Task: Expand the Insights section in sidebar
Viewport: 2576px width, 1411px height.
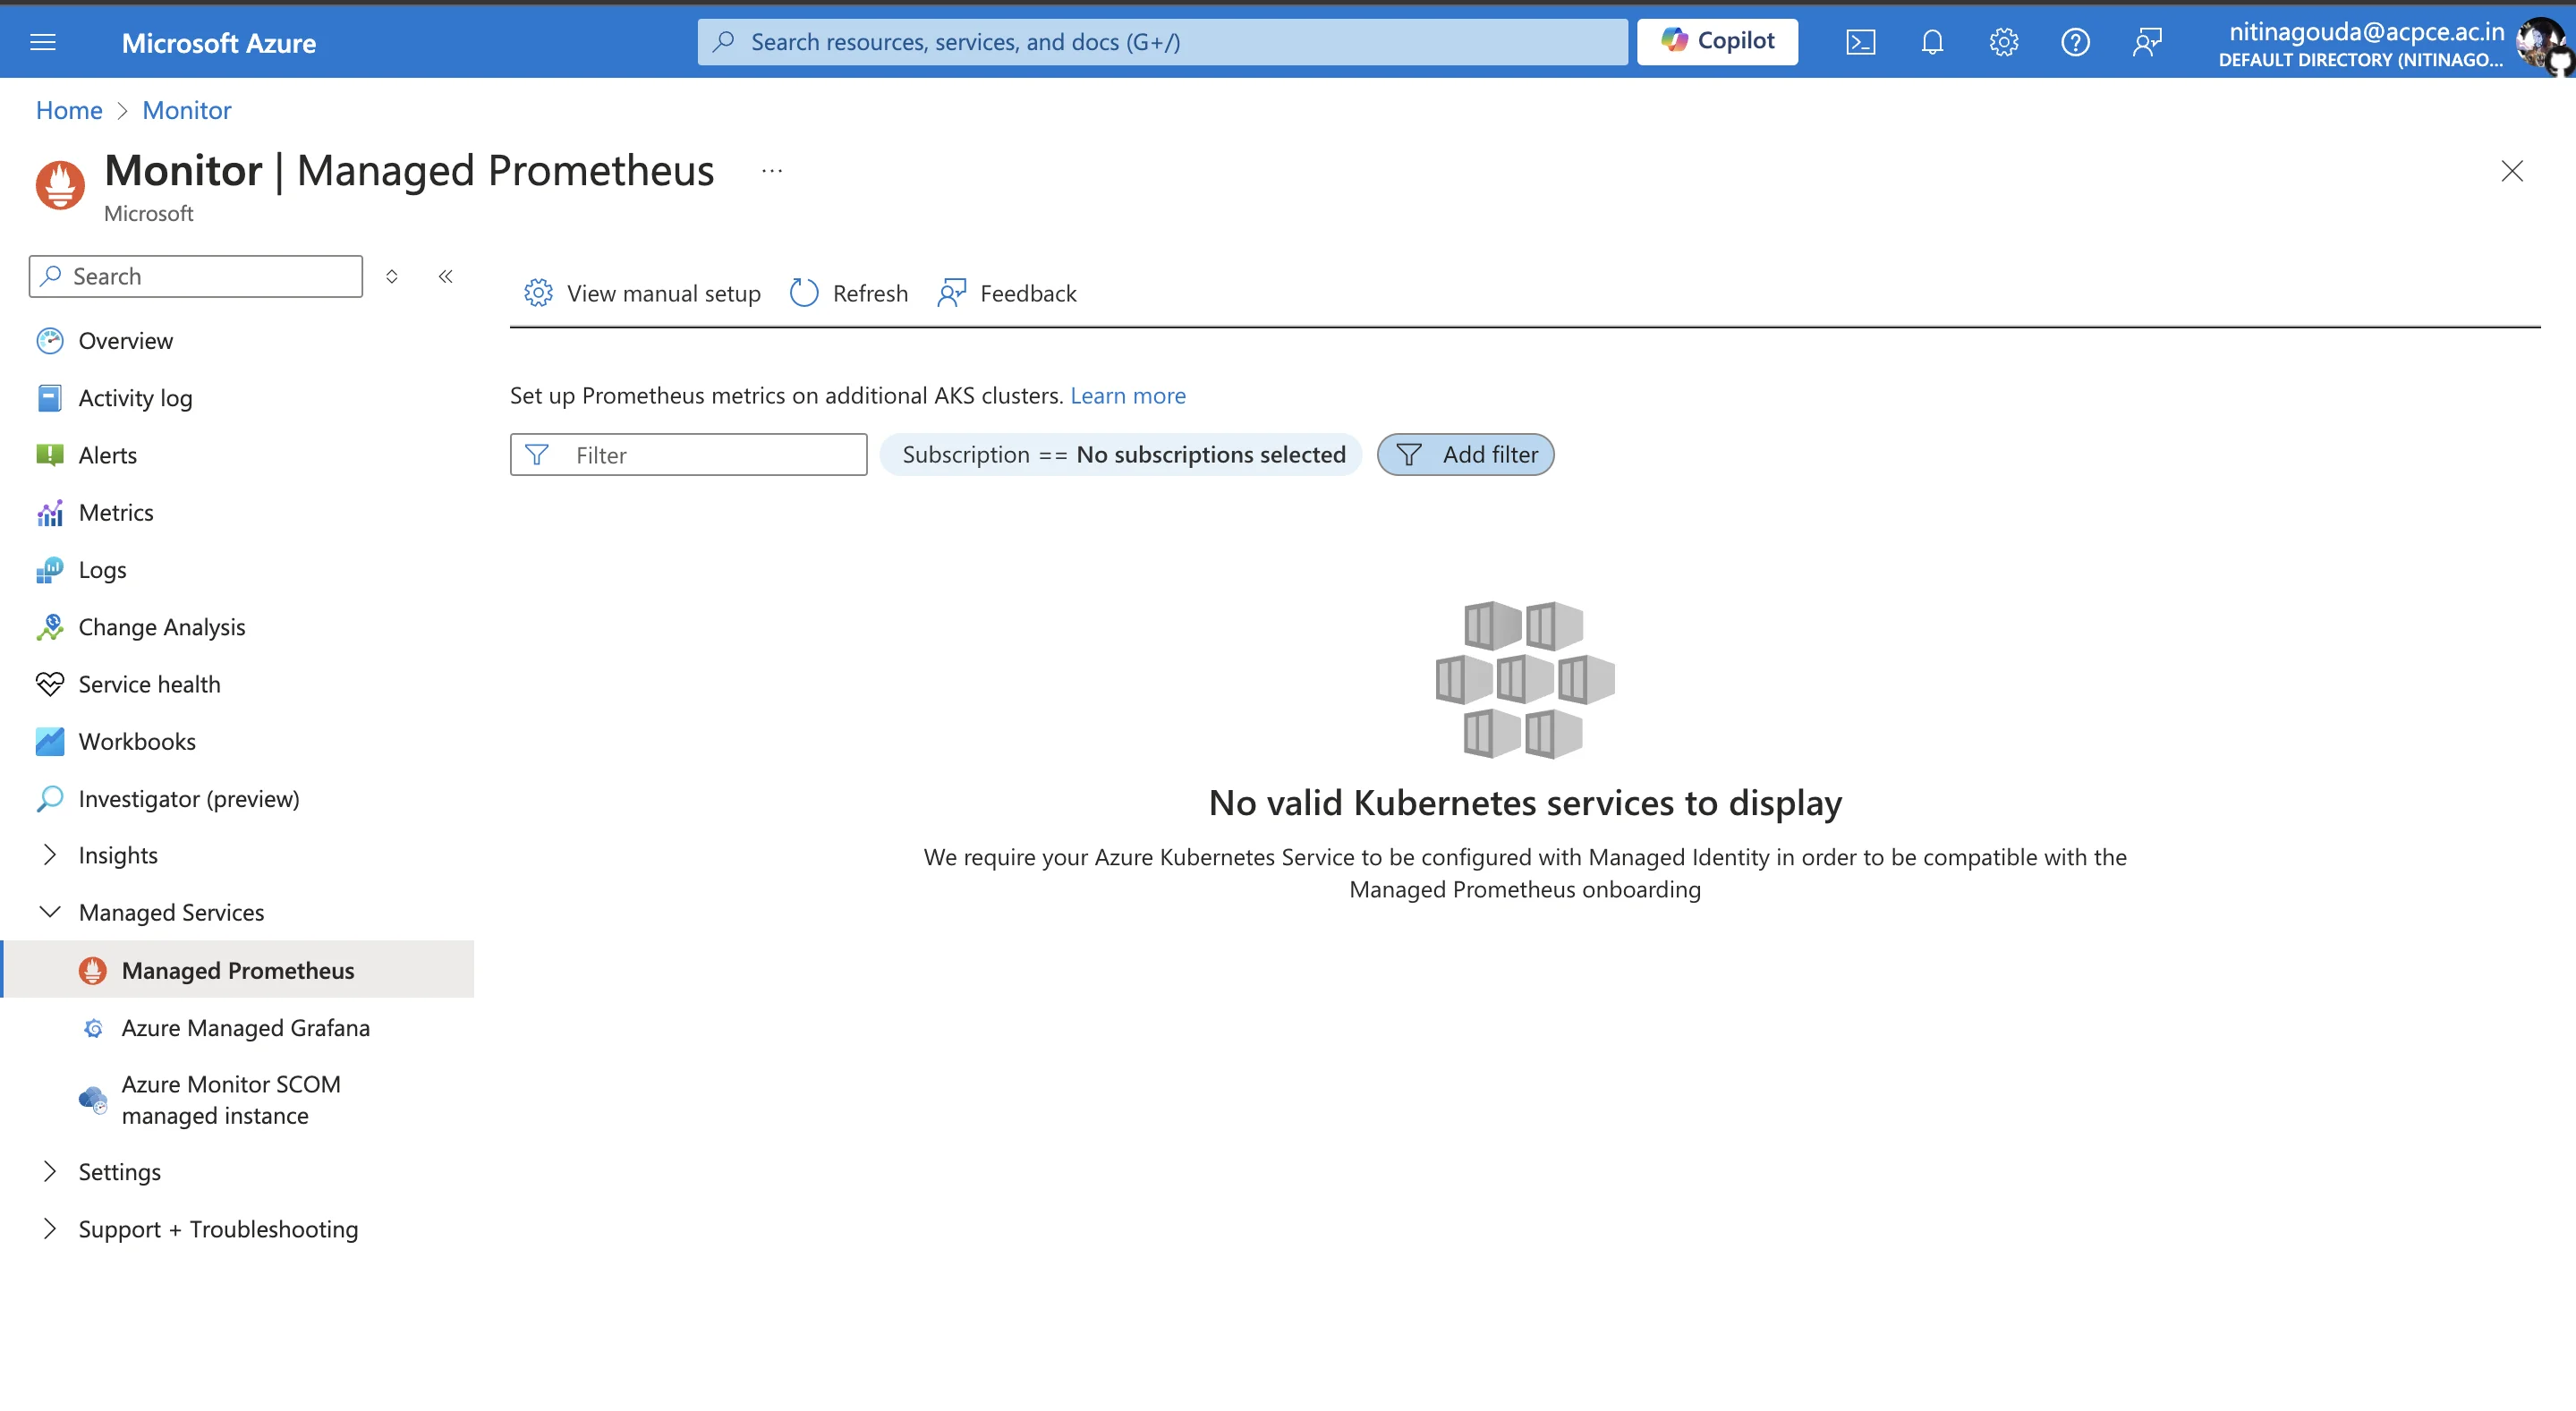Action: 48,854
